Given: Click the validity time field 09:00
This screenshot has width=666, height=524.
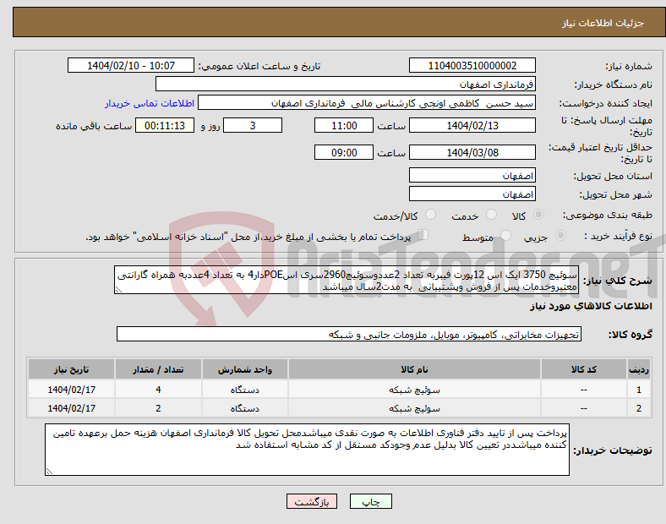Looking at the screenshot, I should click(x=344, y=152).
